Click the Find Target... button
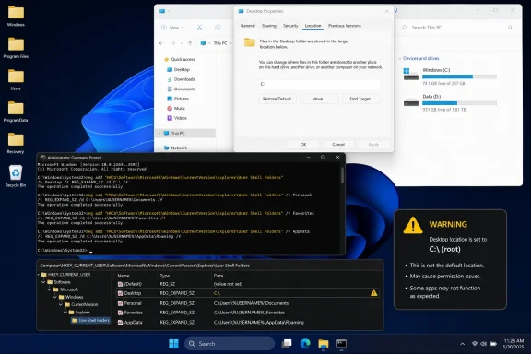This screenshot has height=354, width=531. tap(361, 99)
